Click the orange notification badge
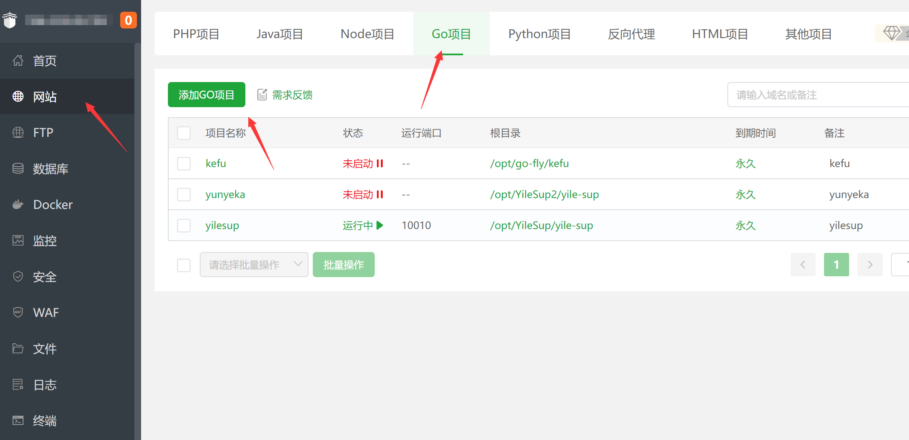The height and width of the screenshot is (440, 909). point(128,20)
